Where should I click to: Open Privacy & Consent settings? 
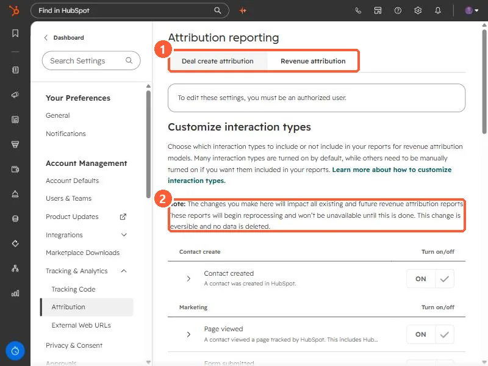[74, 345]
